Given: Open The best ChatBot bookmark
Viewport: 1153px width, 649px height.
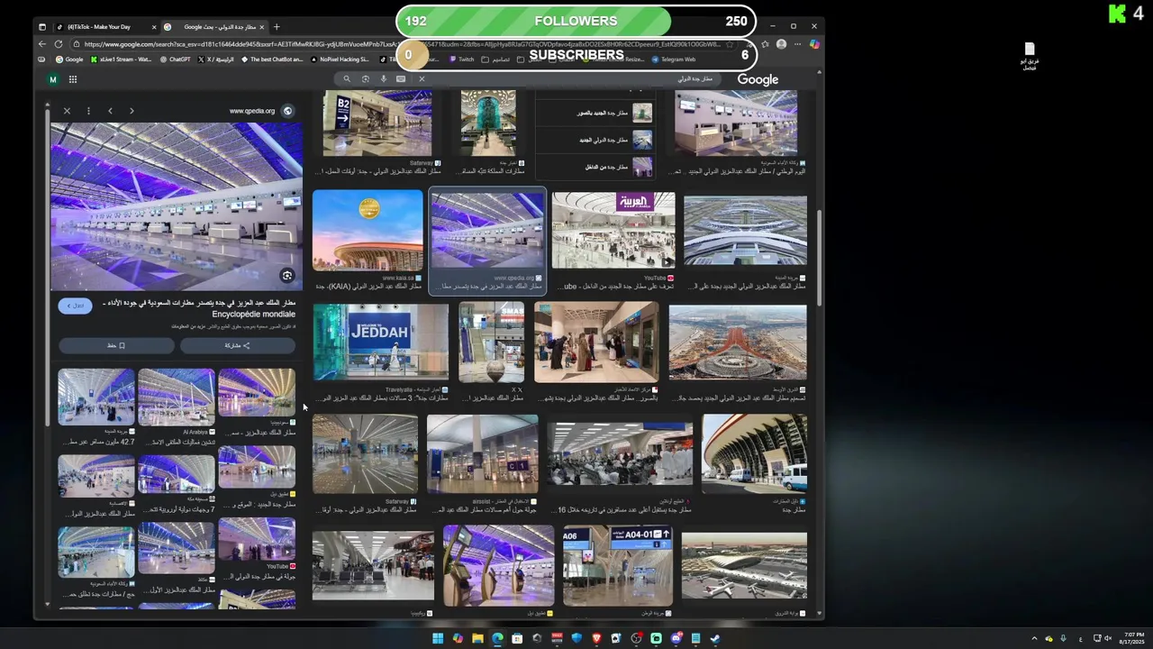Looking at the screenshot, I should click(271, 59).
